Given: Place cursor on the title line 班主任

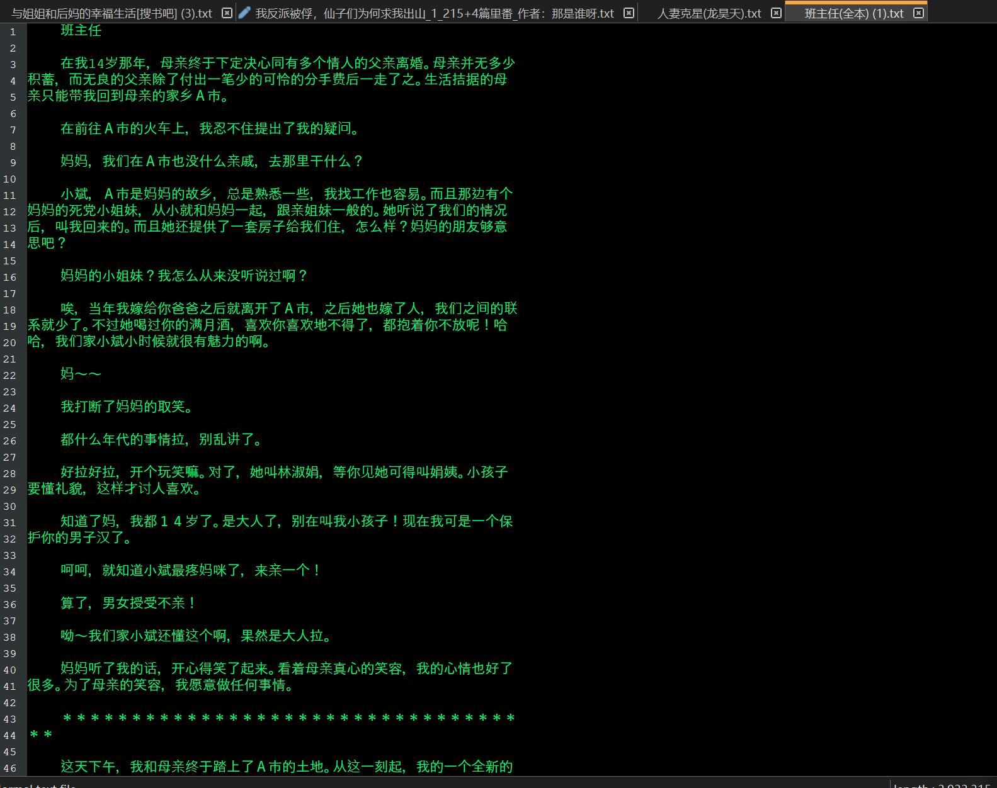Looking at the screenshot, I should click(81, 31).
